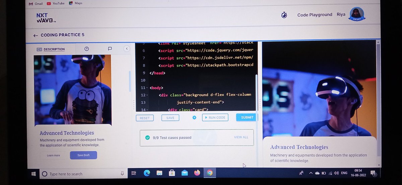Screen dimensions: 402x185
Task: Go back using the arrow beside Coding Practice 5
Action: 36,35
